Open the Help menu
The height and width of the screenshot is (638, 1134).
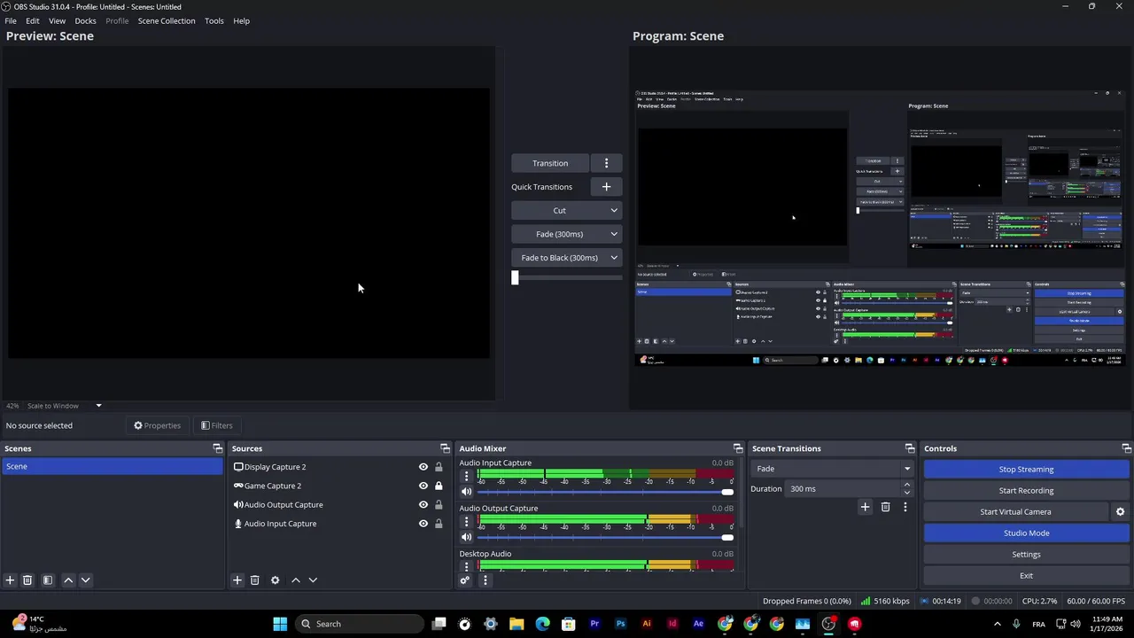(241, 20)
